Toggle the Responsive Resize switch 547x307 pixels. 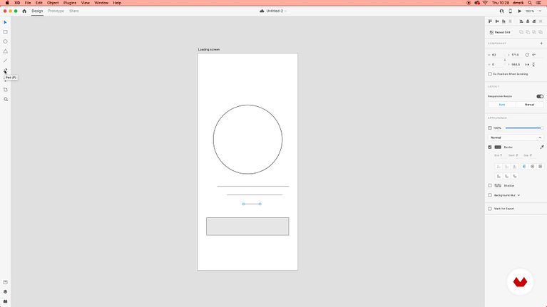(539, 96)
